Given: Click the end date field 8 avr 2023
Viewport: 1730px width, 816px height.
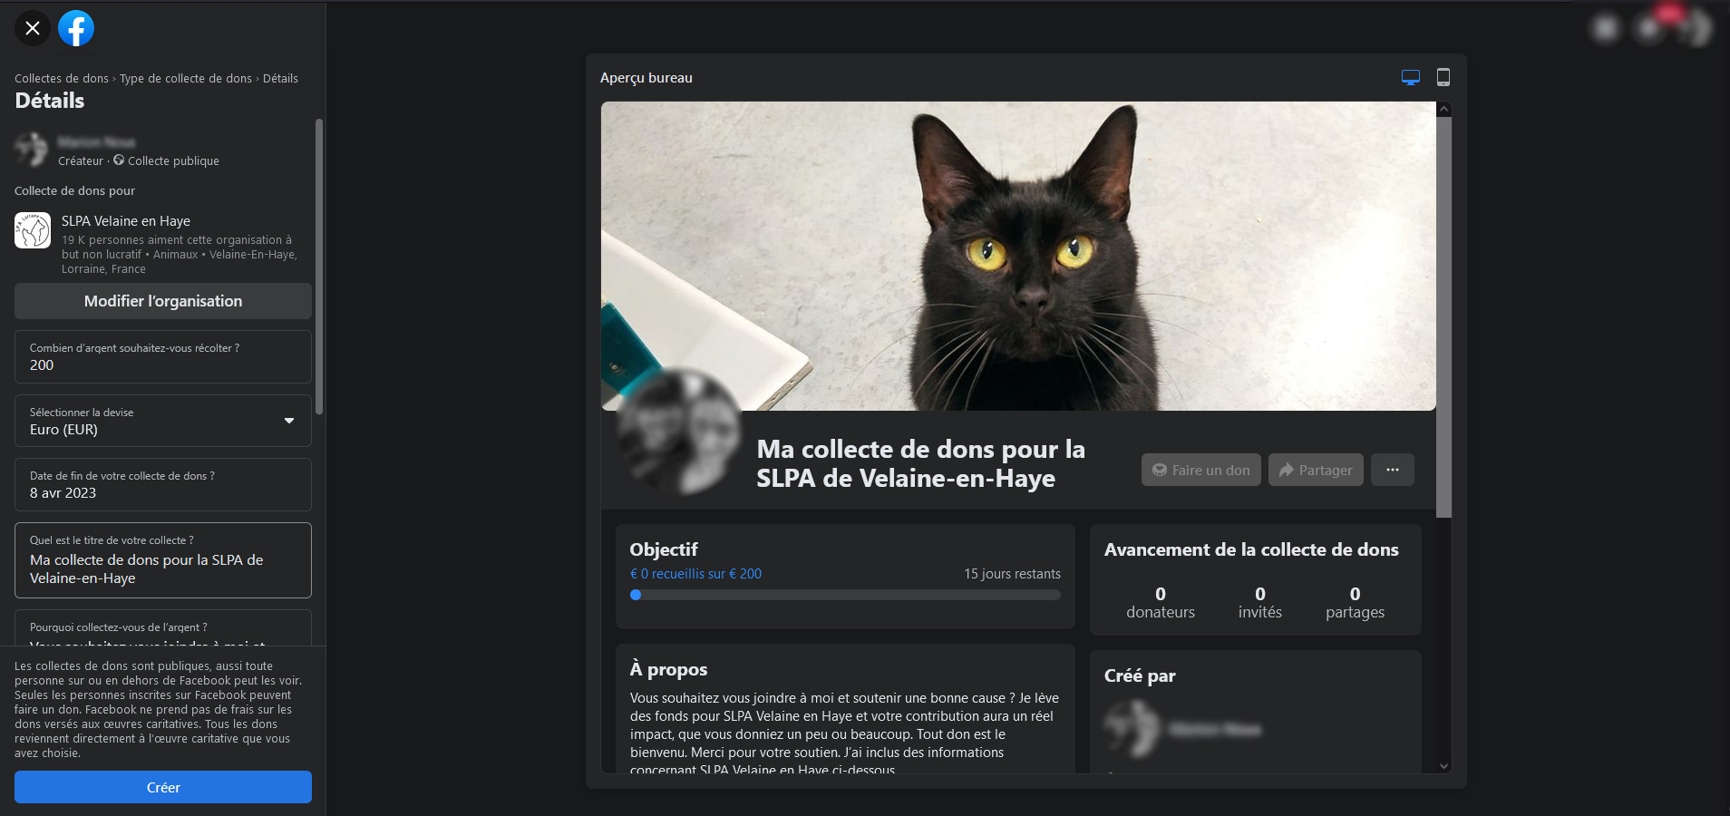Looking at the screenshot, I should click(163, 484).
